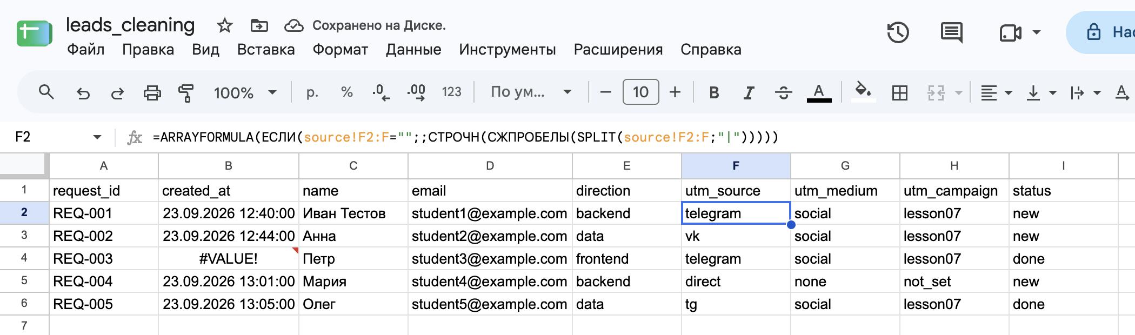The image size is (1135, 335).
Task: Open the Файл menu
Action: click(85, 50)
